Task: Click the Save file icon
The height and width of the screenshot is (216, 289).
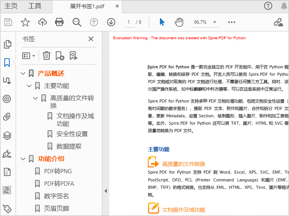Action: (8, 22)
